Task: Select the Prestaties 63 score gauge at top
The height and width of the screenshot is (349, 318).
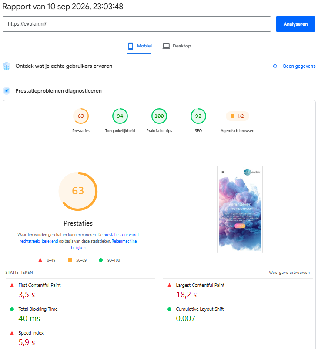Action: click(x=80, y=116)
